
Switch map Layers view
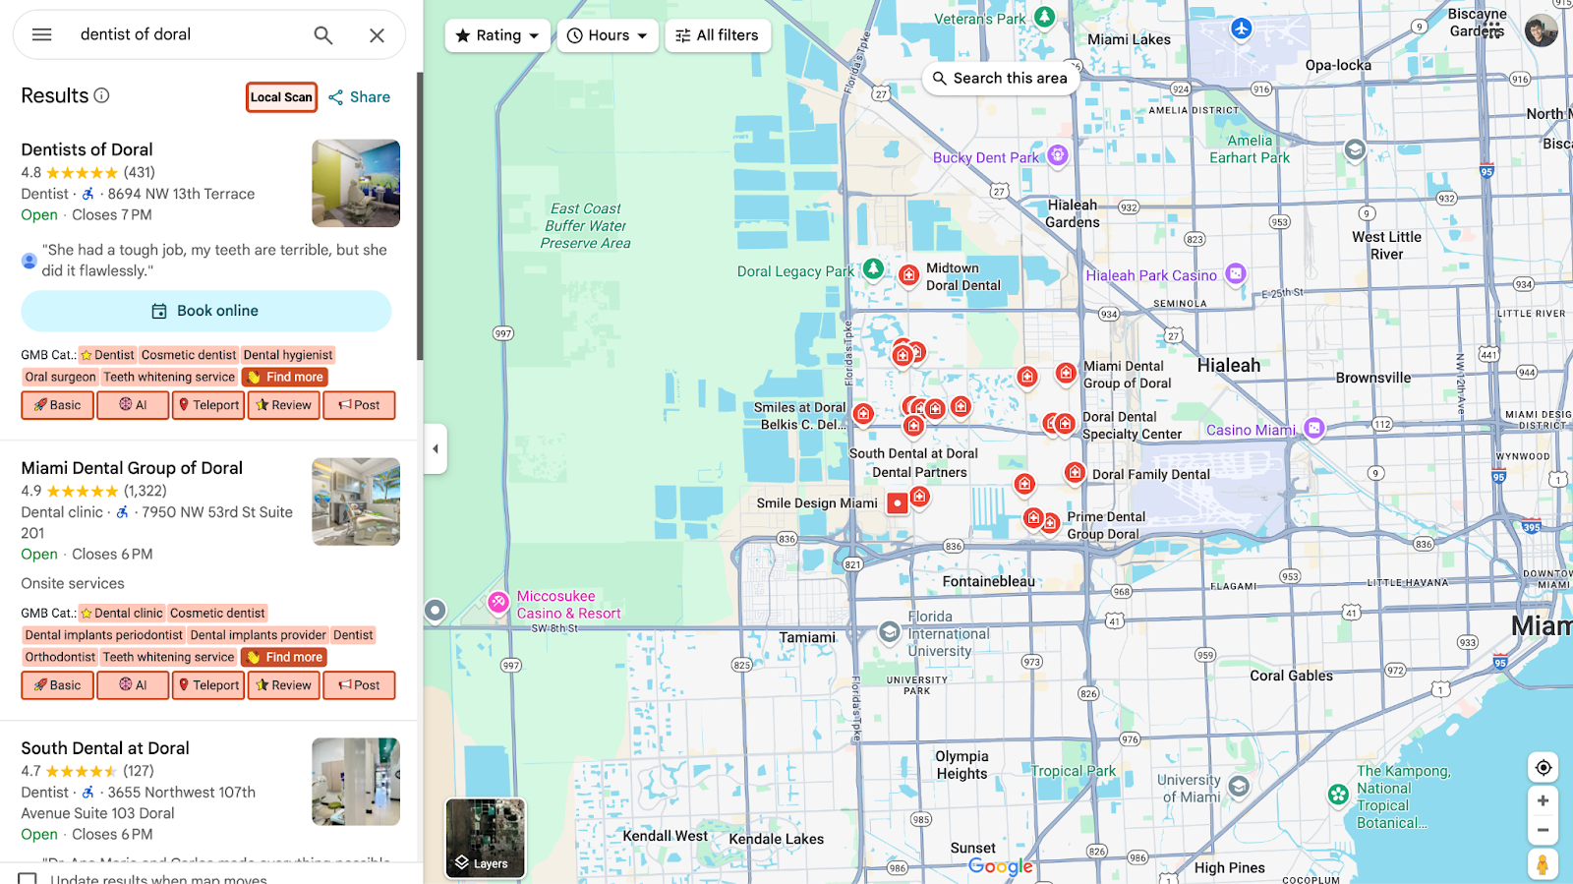[x=486, y=838]
